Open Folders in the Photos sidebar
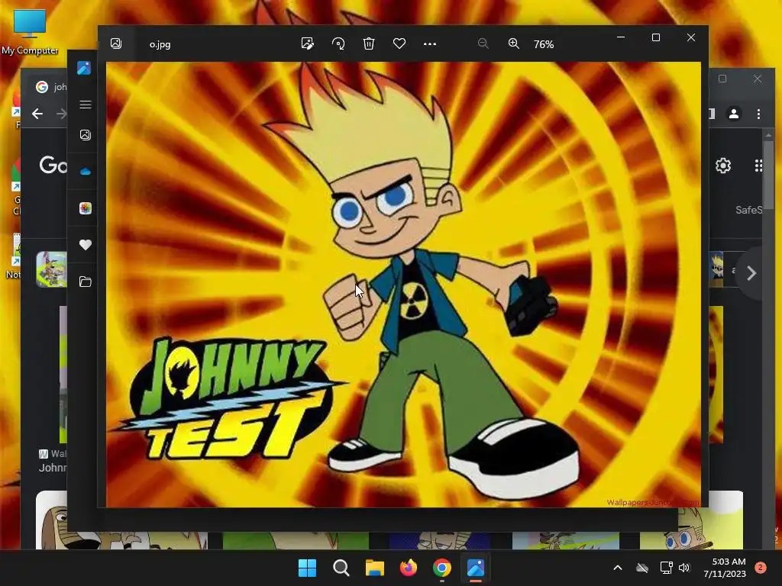The image size is (782, 586). pos(86,282)
